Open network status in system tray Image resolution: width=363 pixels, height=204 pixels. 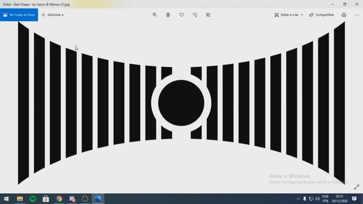[x=311, y=199]
